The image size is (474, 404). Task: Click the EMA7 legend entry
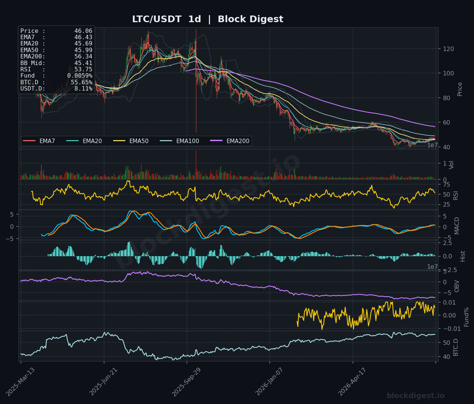[x=39, y=141]
